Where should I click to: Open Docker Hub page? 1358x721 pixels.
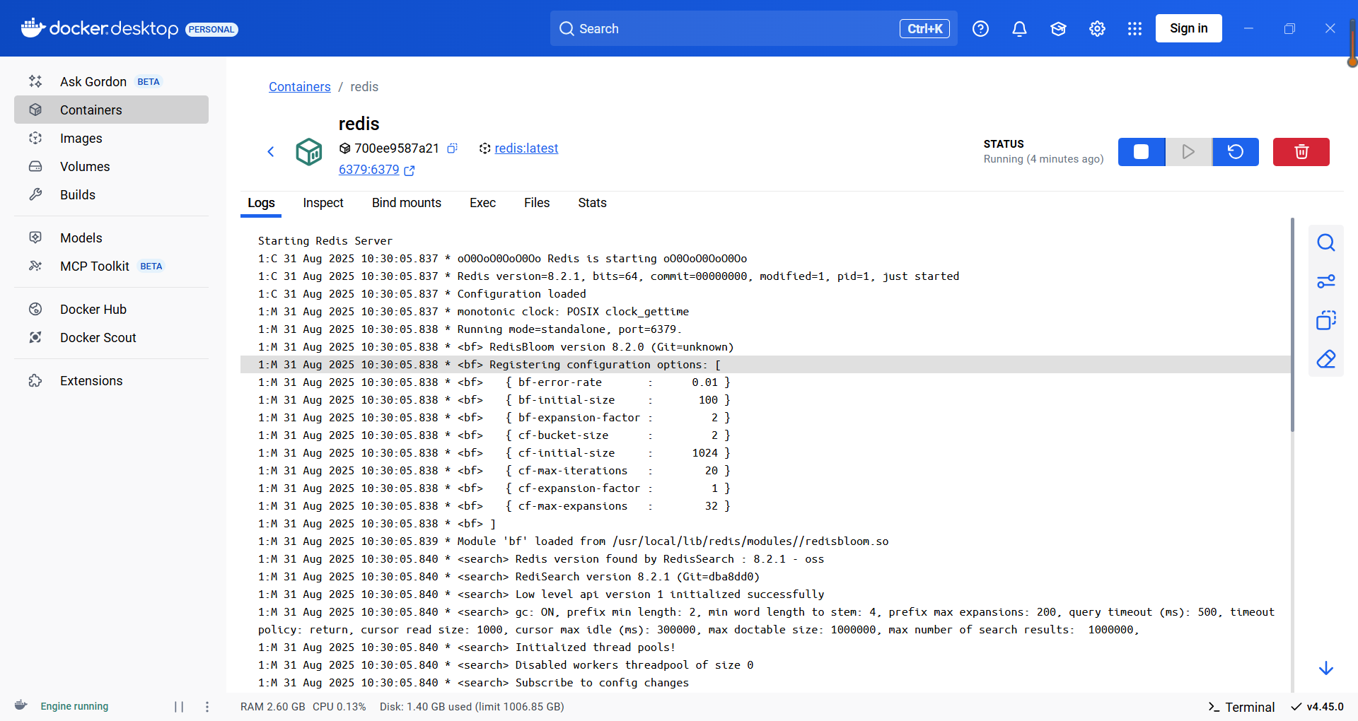(x=111, y=309)
